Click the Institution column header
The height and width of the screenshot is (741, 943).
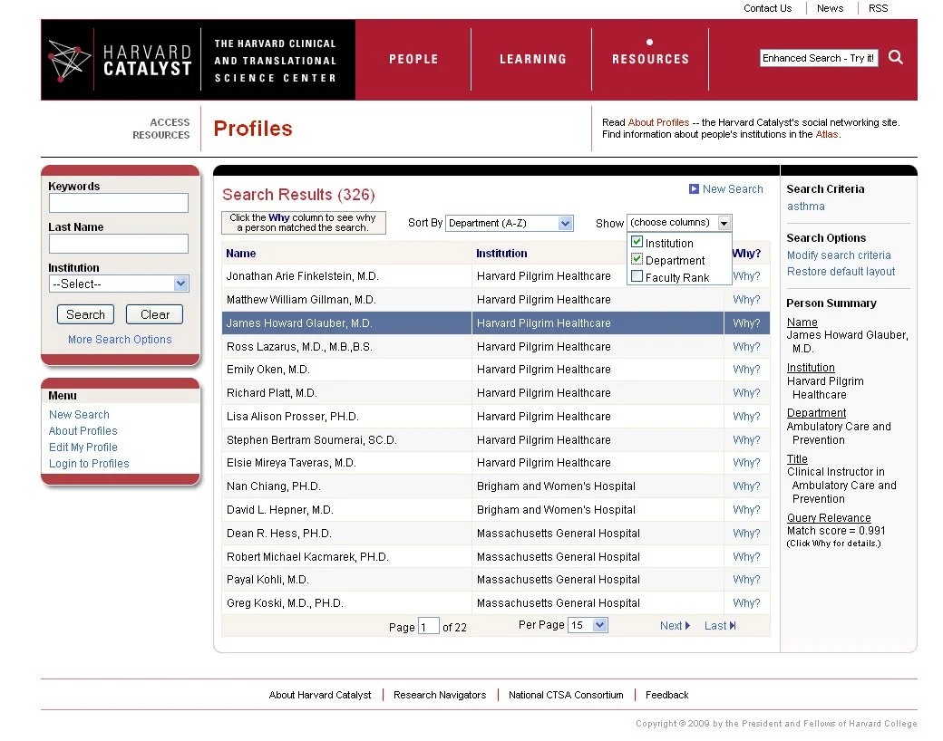coord(501,254)
